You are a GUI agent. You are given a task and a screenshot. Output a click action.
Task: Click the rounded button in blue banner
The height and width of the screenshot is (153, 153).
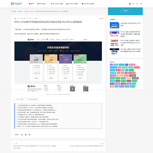point(125,11)
